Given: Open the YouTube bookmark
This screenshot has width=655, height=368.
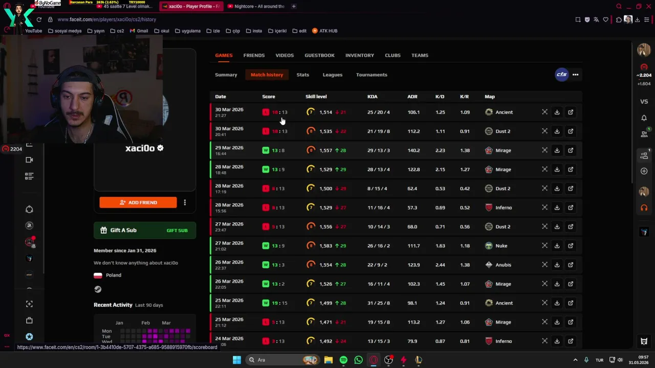Looking at the screenshot, I should click(33, 31).
